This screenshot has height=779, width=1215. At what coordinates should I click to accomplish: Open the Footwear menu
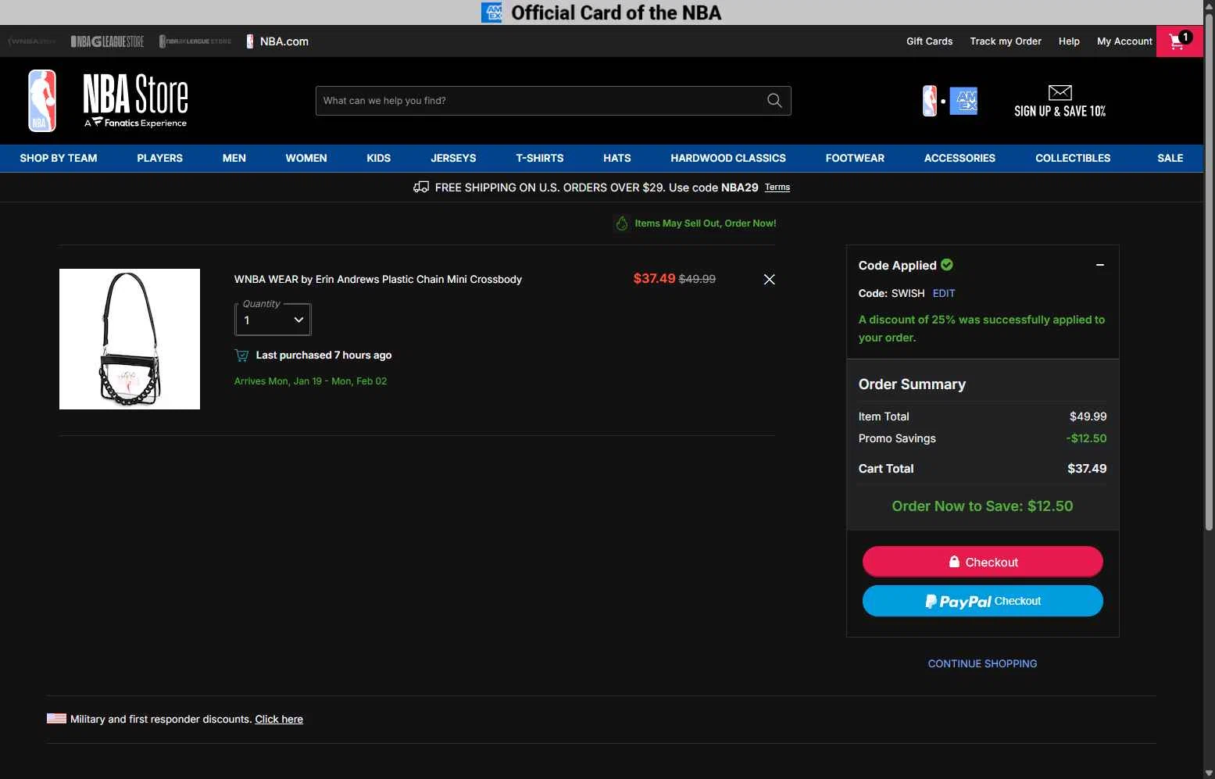[856, 158]
